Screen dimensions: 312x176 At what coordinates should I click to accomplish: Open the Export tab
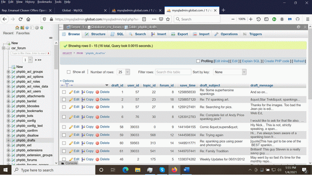[180, 34]
